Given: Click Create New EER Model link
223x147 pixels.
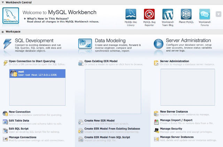Looking at the screenshot, I should pyautogui.click(x=99, y=121).
